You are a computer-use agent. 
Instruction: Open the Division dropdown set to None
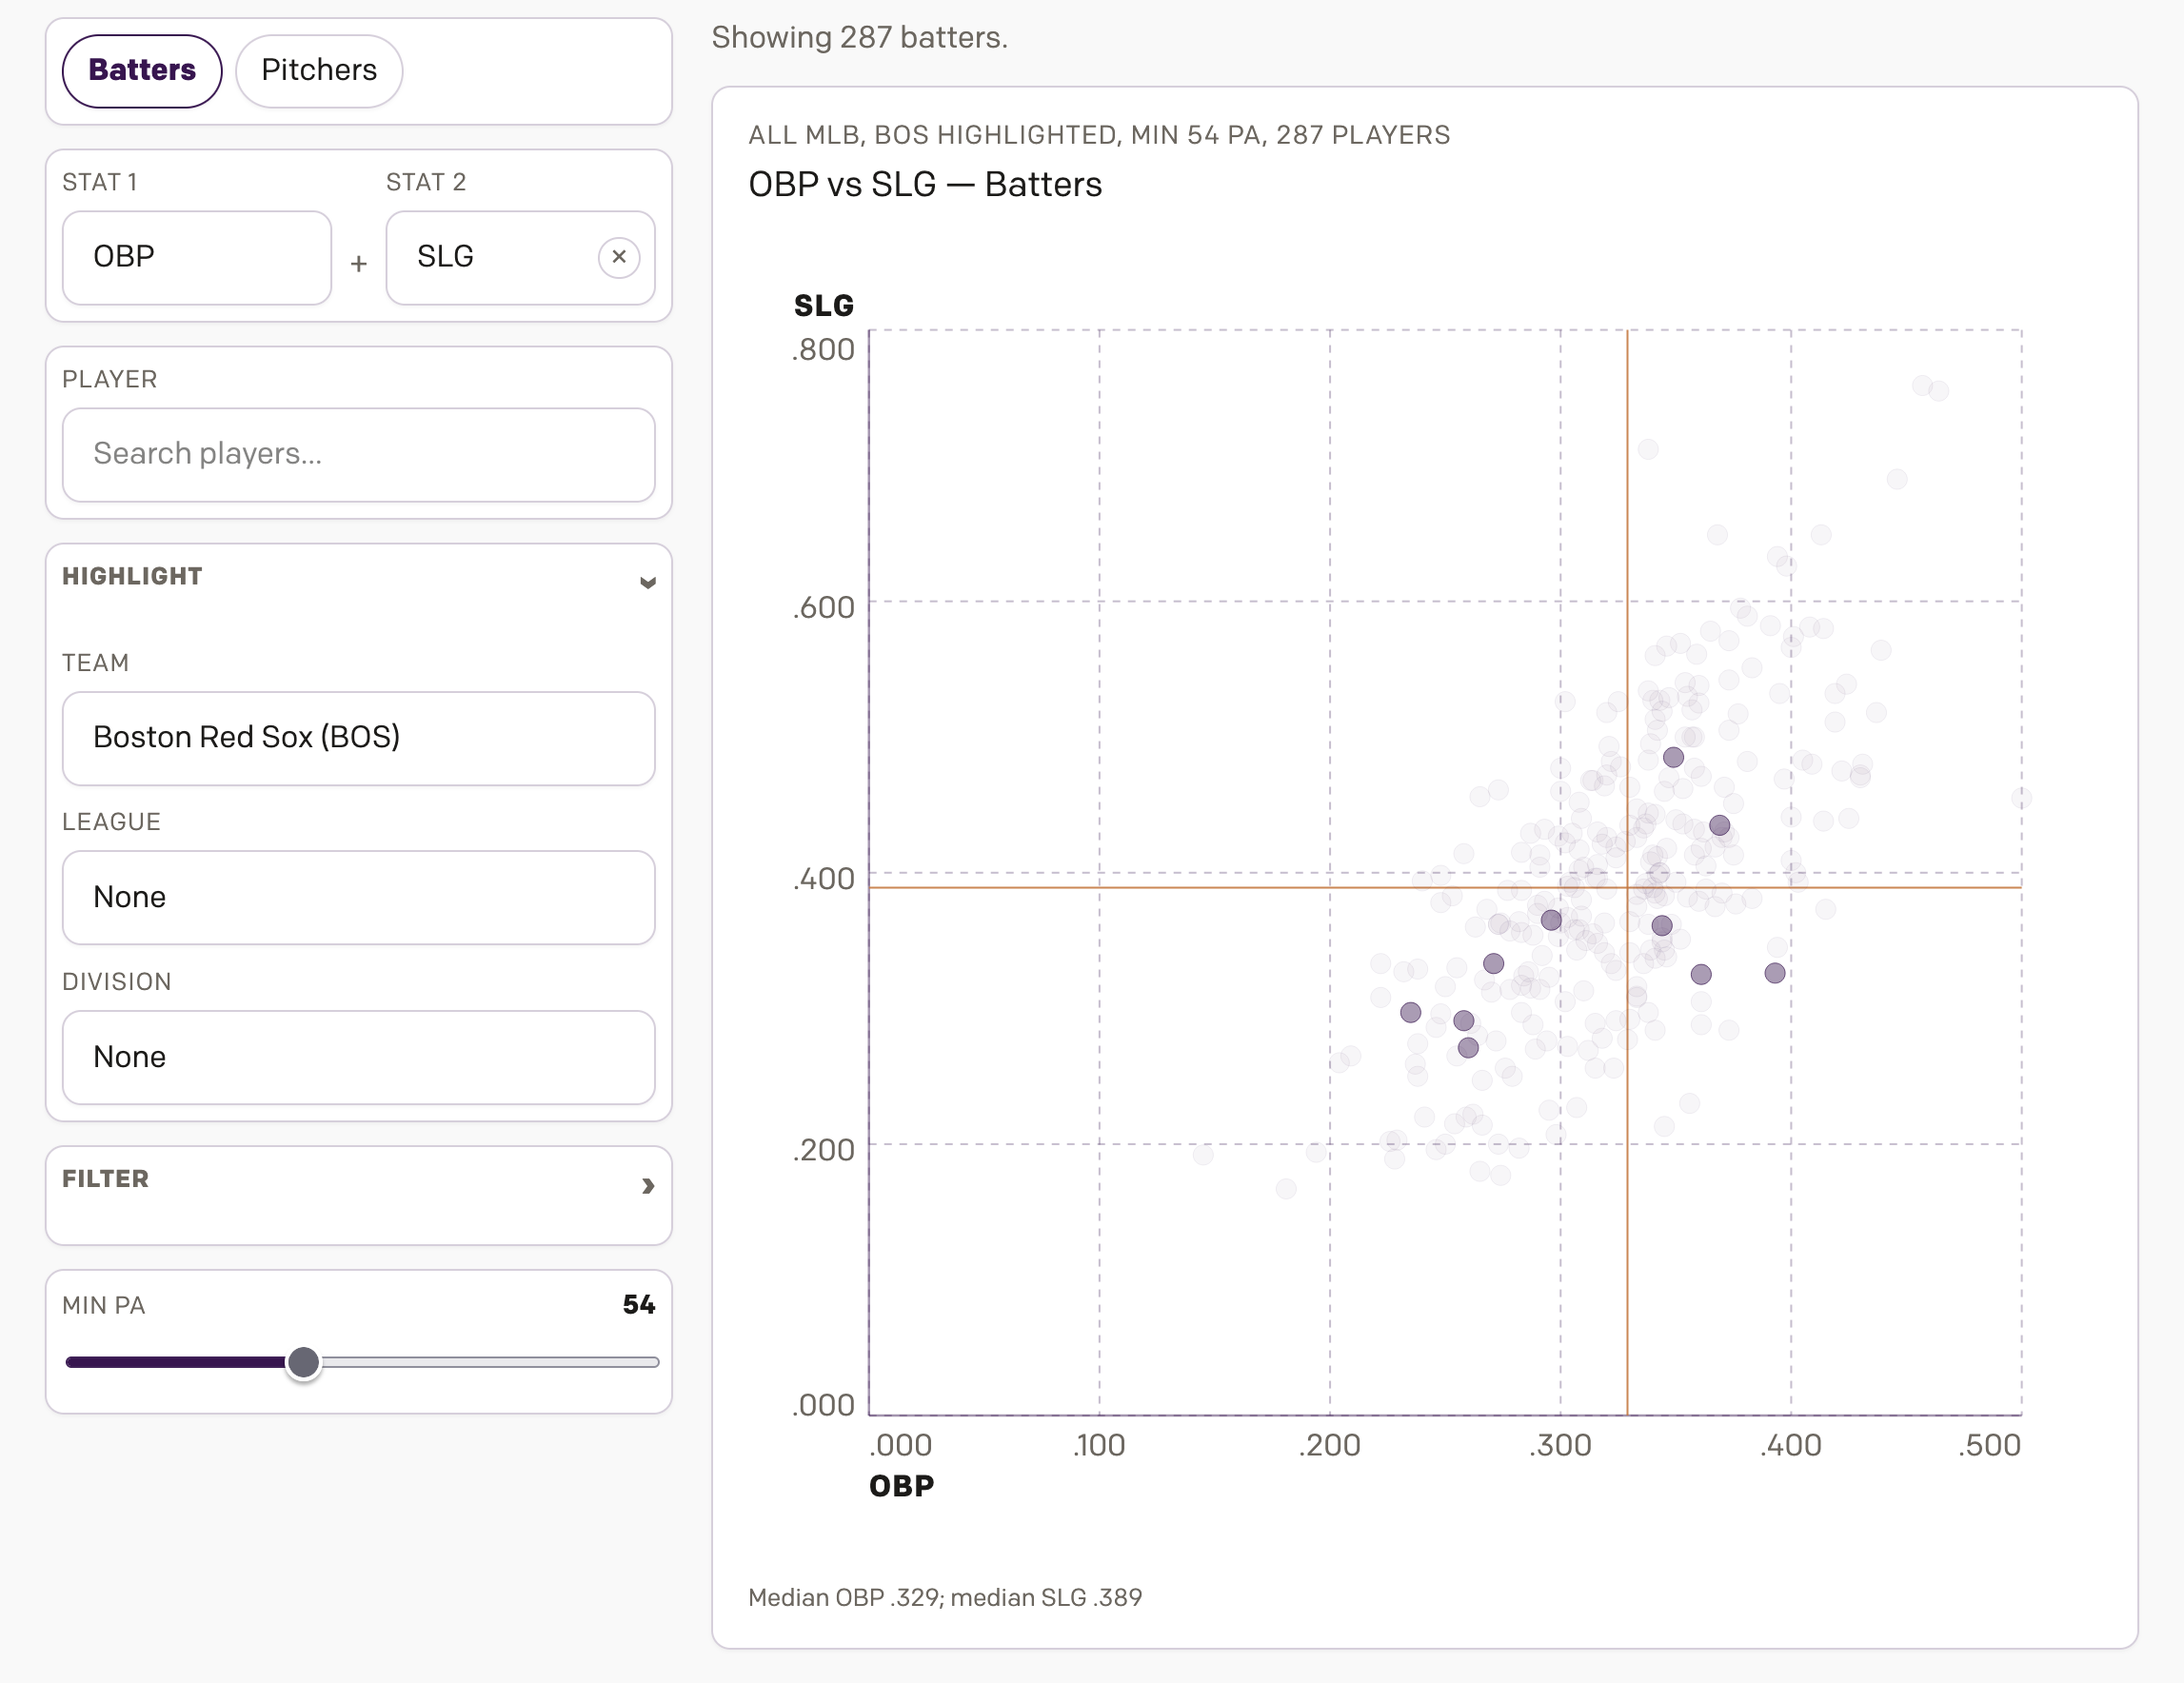coord(358,1057)
